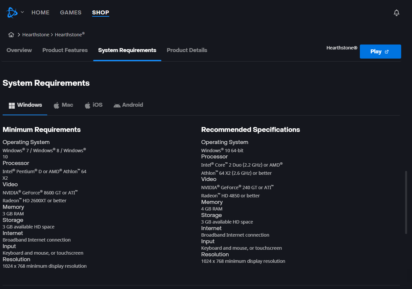The height and width of the screenshot is (289, 412).
Task: Click the Battle.net logo icon
Action: [x=12, y=12]
